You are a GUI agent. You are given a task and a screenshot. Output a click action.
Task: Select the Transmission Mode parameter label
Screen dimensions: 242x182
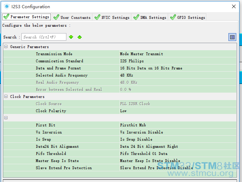coord(54,54)
